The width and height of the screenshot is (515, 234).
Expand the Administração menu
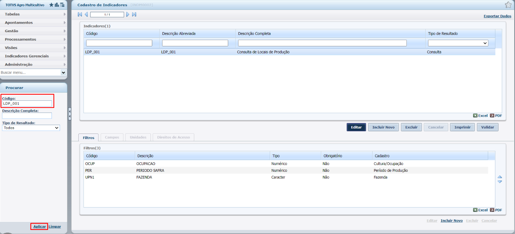click(x=34, y=65)
